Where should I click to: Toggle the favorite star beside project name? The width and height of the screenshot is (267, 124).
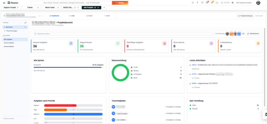click(x=40, y=16)
